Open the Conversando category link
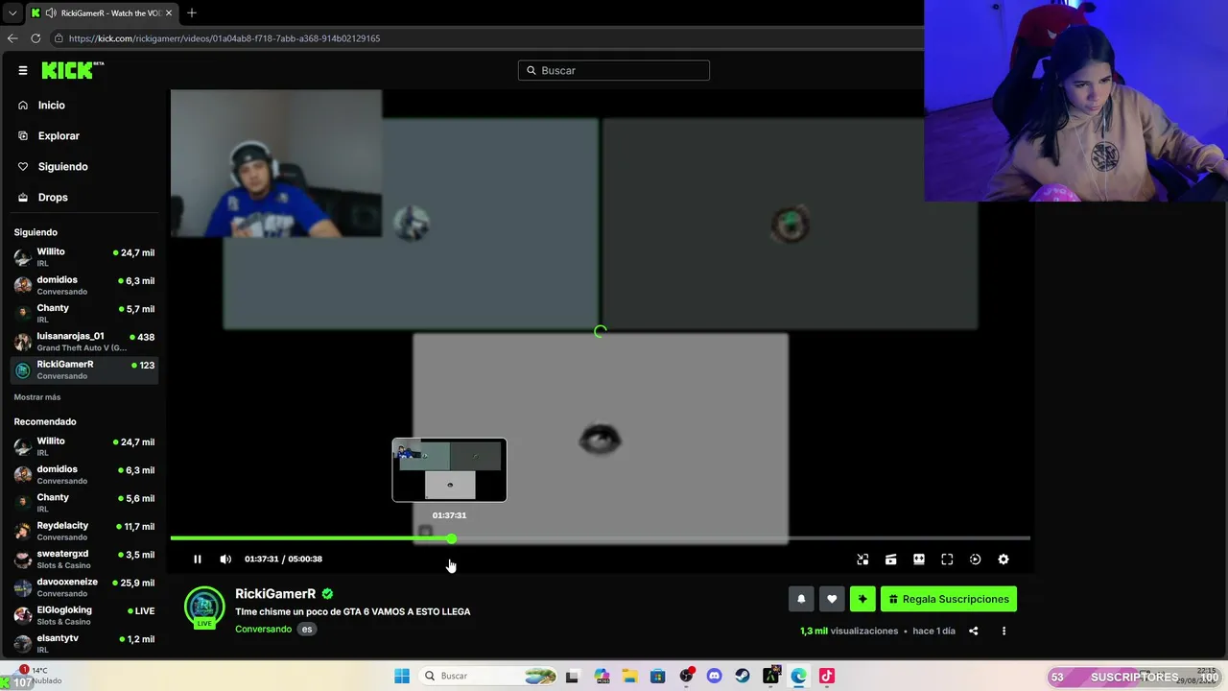 point(263,630)
